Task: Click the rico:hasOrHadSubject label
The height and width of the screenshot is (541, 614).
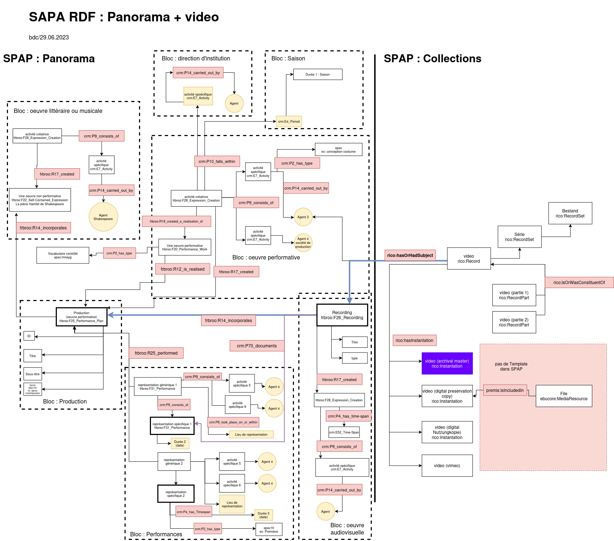Action: 410,255
